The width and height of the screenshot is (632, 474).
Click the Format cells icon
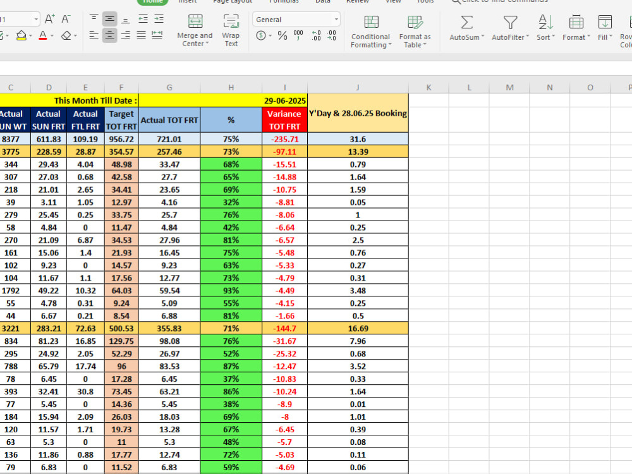tap(576, 21)
